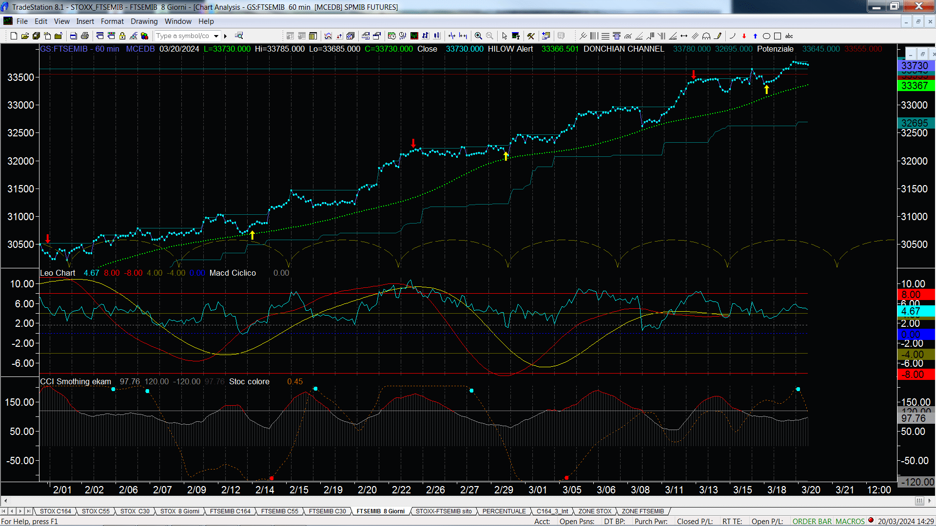Toggle ORDER BAR in status bar
Viewport: 936px width, 526px height.
tap(812, 522)
